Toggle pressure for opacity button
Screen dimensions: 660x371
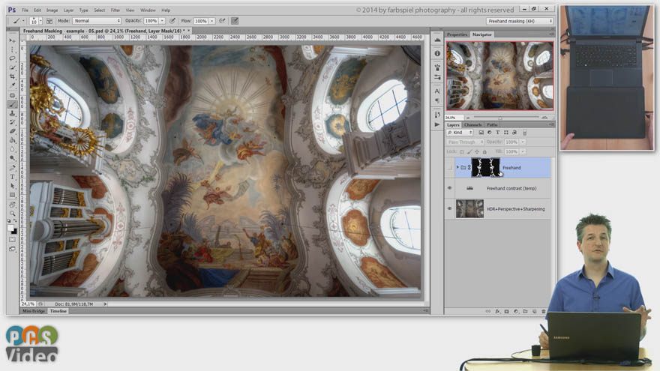pos(172,21)
